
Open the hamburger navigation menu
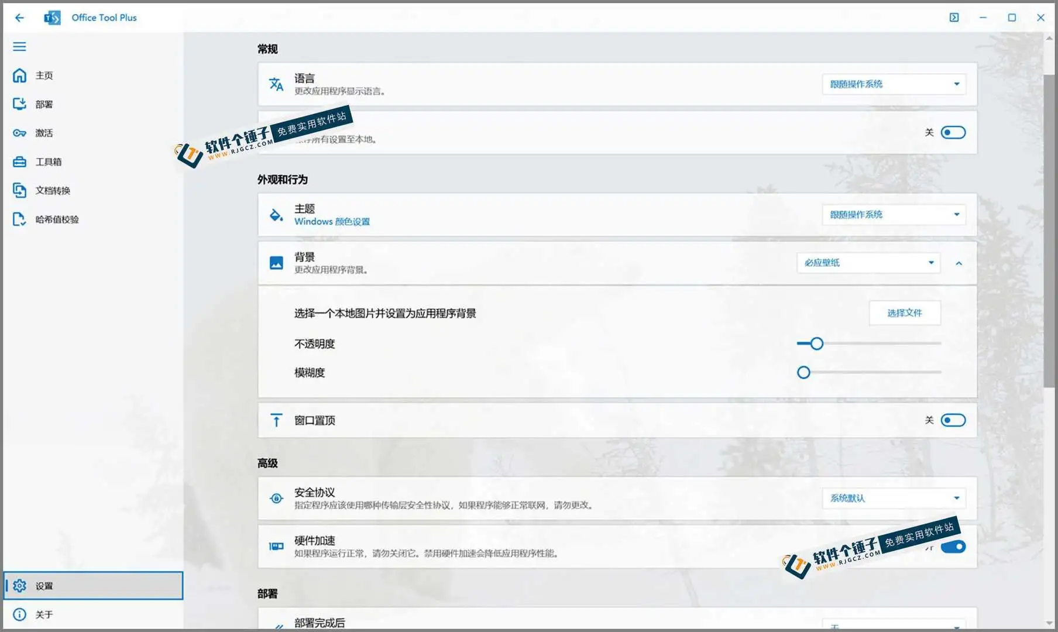point(19,46)
